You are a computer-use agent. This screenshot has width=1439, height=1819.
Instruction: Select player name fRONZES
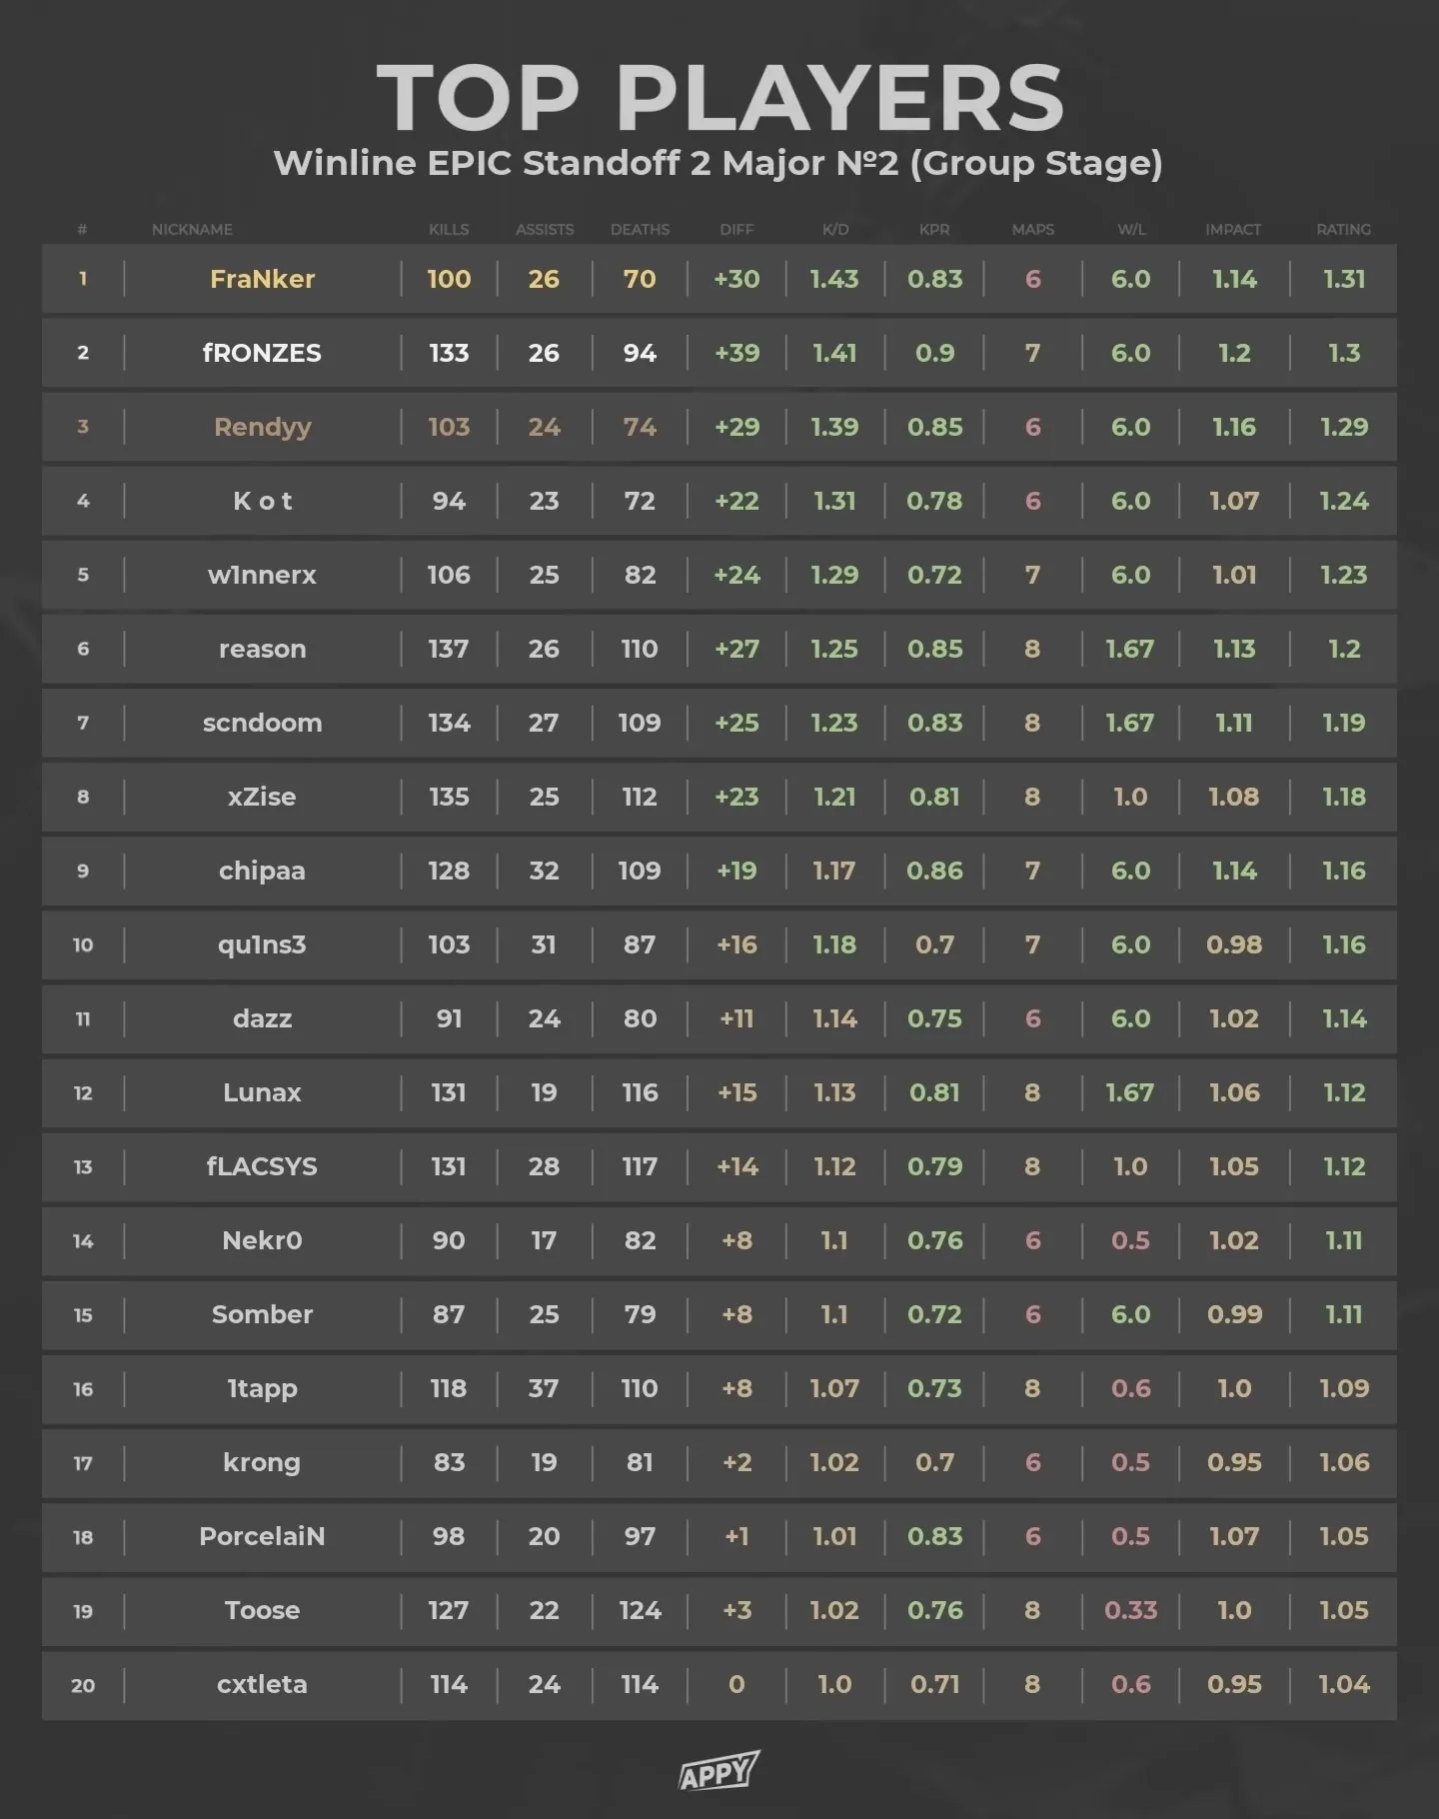point(262,353)
